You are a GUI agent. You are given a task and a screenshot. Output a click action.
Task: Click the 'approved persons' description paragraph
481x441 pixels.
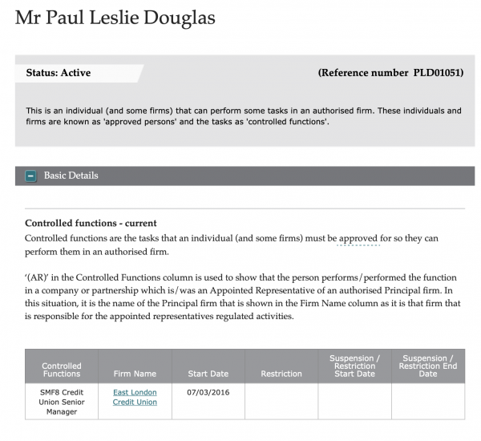coord(244,116)
